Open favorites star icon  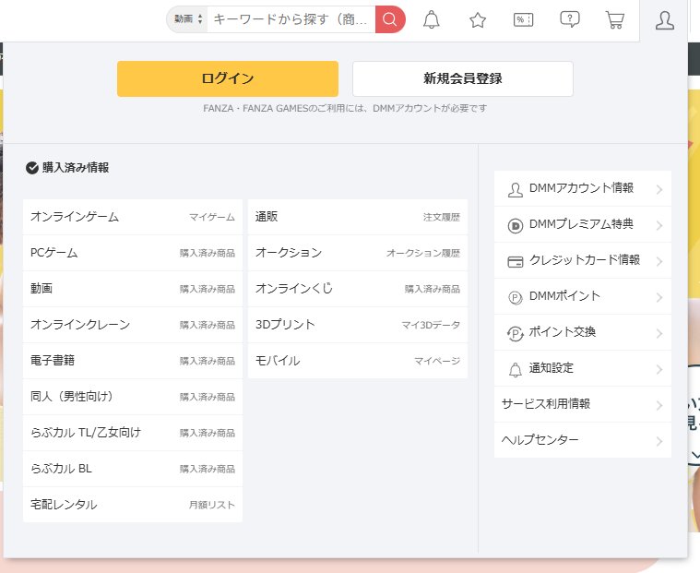(478, 19)
